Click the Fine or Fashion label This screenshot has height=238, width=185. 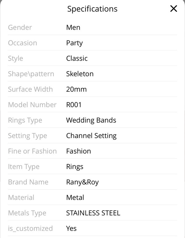32,151
